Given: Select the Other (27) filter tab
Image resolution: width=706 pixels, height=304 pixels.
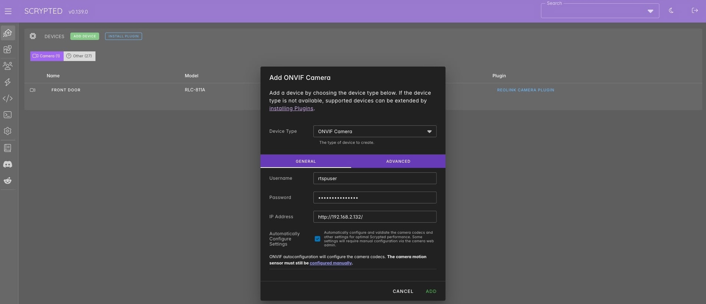Looking at the screenshot, I should tap(80, 56).
